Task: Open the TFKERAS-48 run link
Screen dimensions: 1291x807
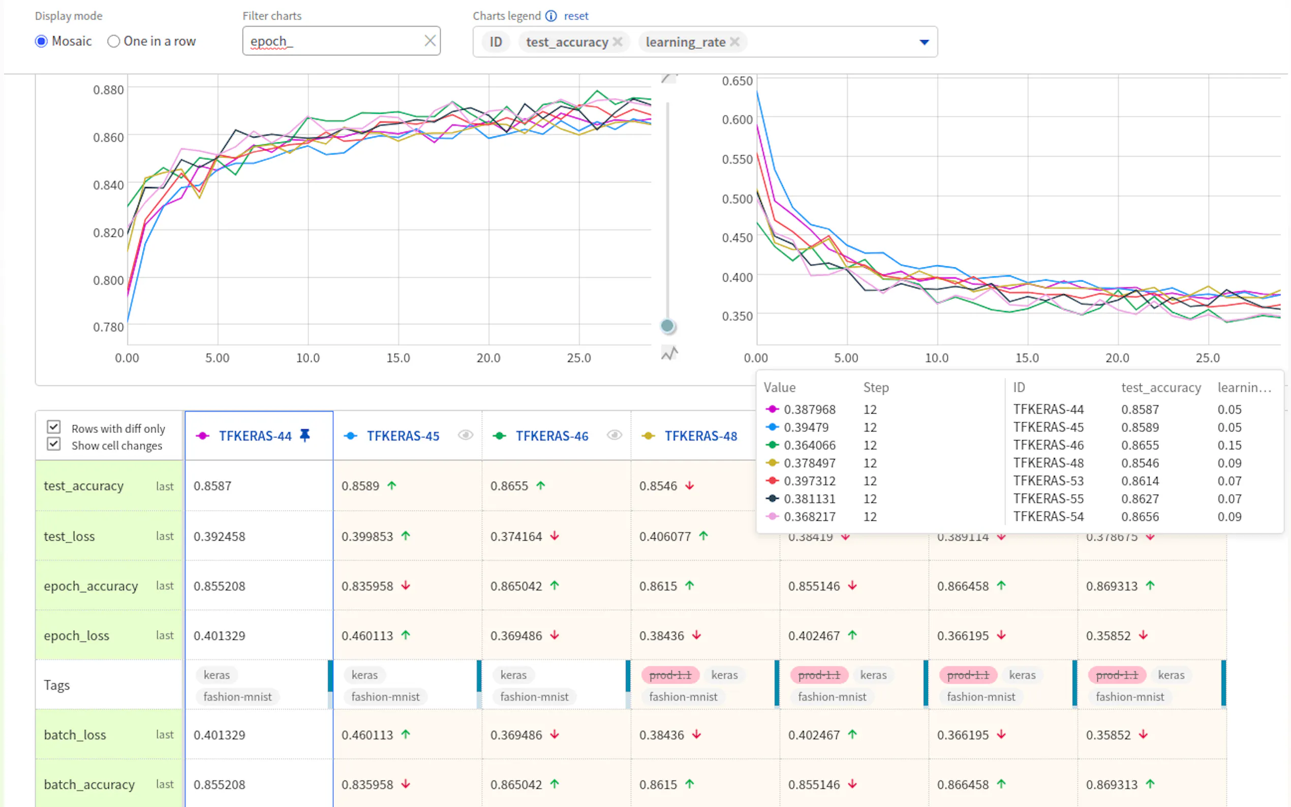Action: coord(700,436)
